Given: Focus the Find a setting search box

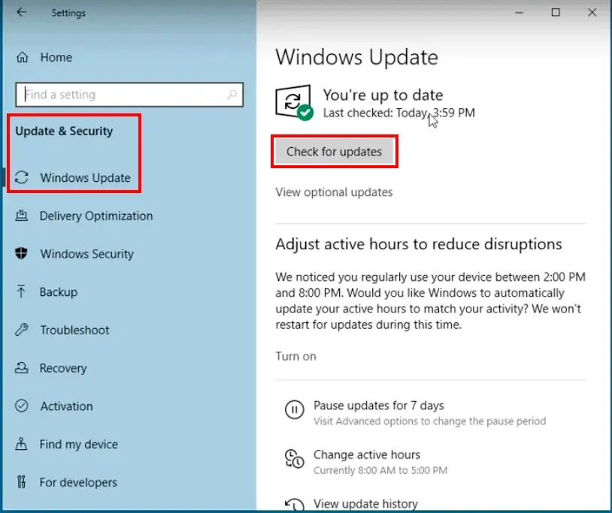Looking at the screenshot, I should [x=129, y=95].
